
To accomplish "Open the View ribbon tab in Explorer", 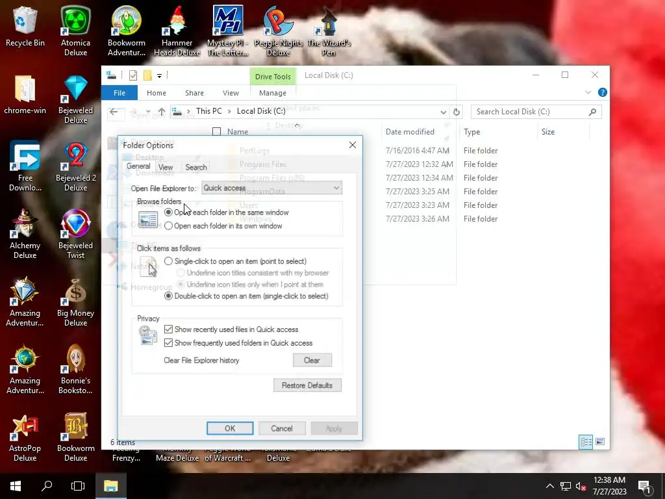I will point(231,93).
